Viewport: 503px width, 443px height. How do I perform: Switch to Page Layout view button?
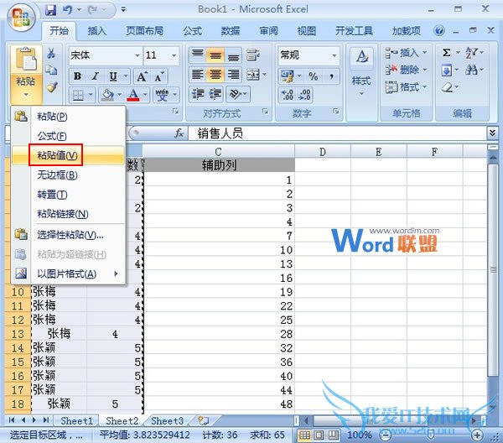(x=319, y=435)
